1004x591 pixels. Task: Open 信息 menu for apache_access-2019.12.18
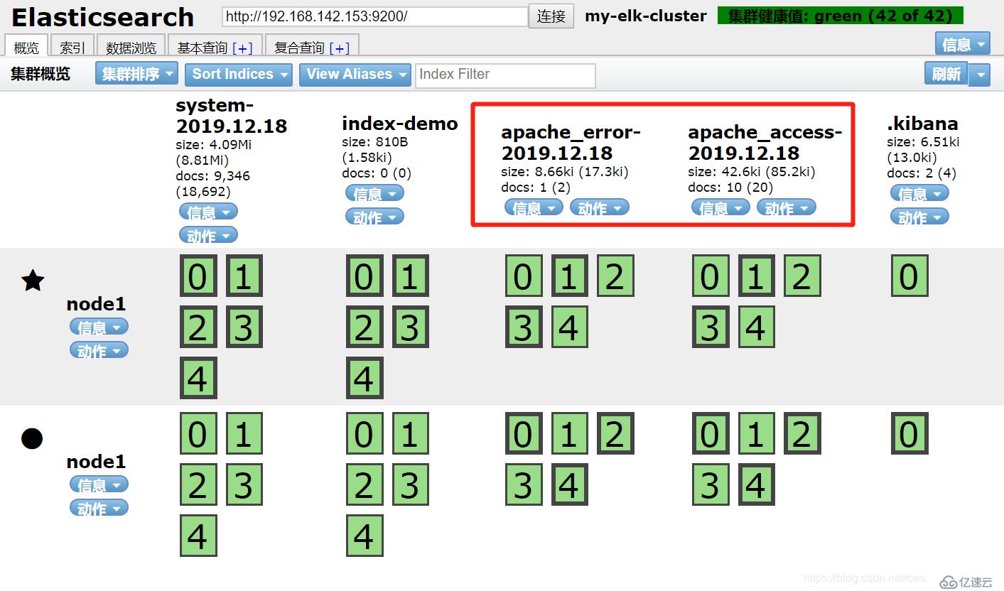[x=720, y=207]
